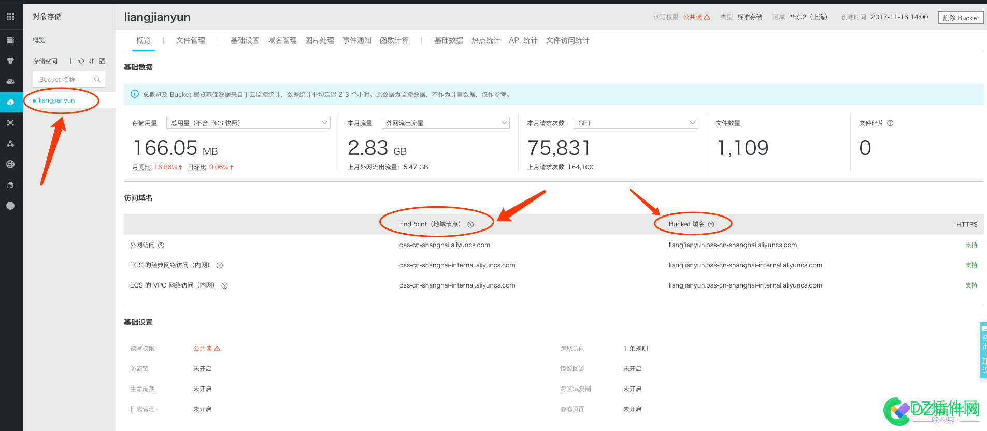987x431 pixels.
Task: Open the server (ECS) icon in sidebar
Action: (10, 40)
